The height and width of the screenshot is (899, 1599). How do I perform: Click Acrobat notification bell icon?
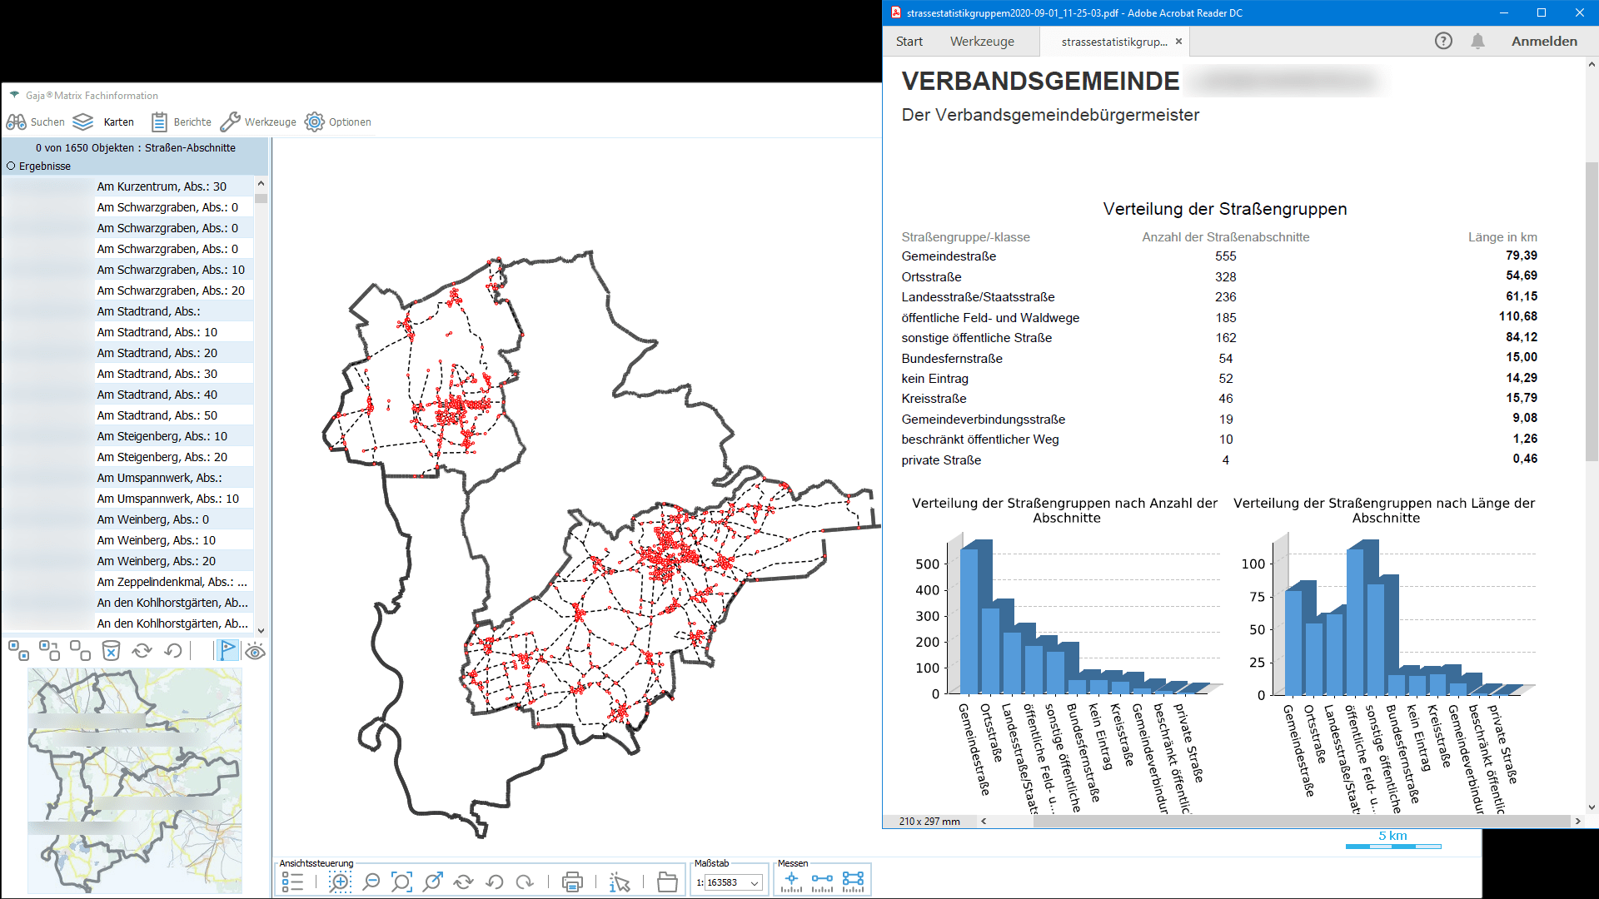pos(1477,41)
